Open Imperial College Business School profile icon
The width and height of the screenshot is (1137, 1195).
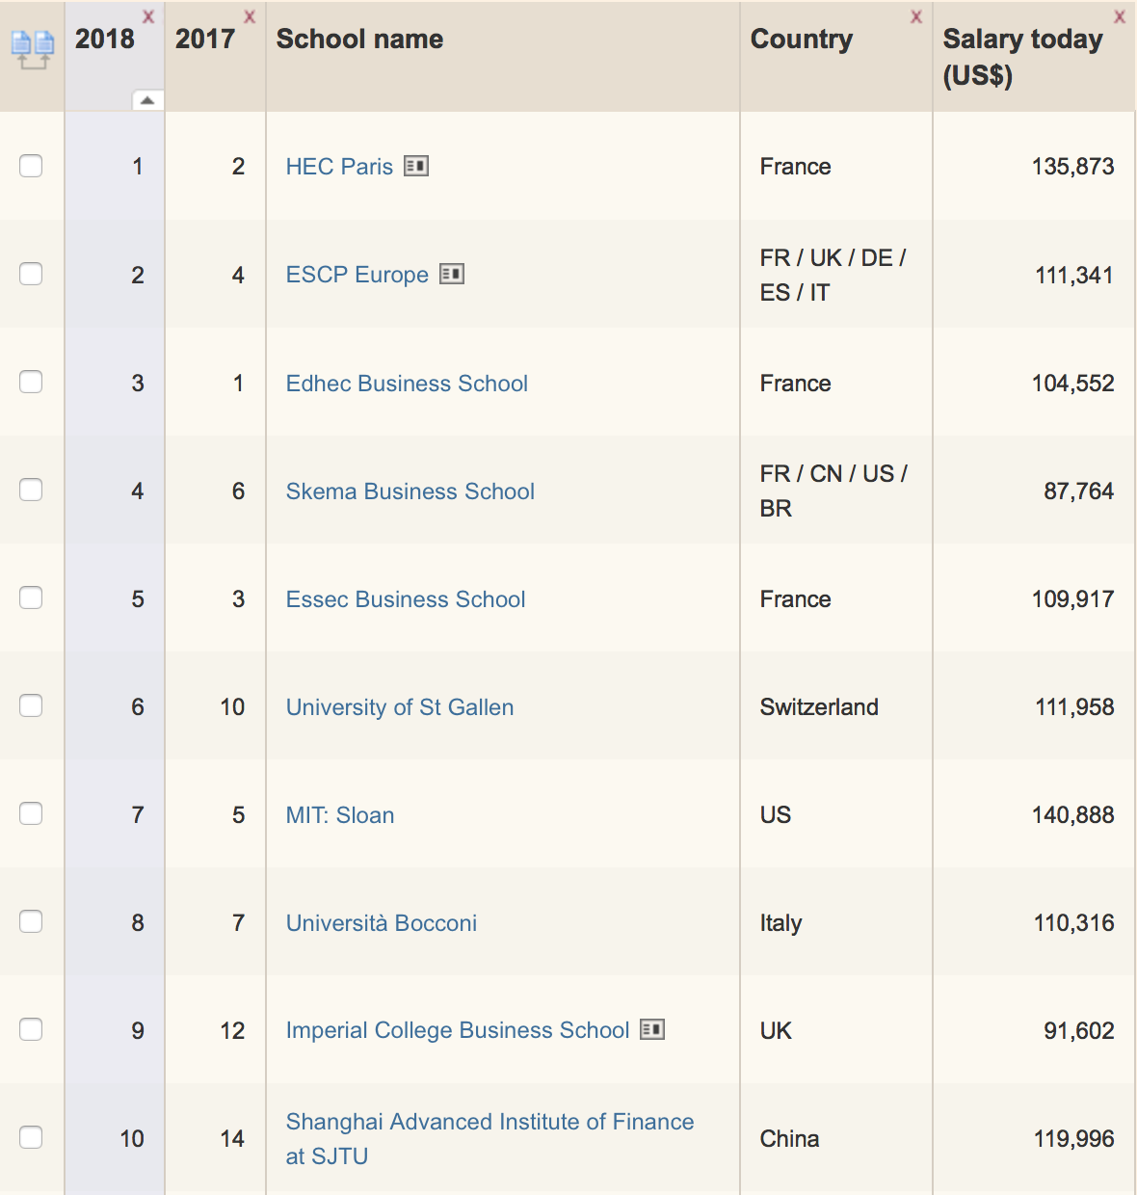[652, 1029]
